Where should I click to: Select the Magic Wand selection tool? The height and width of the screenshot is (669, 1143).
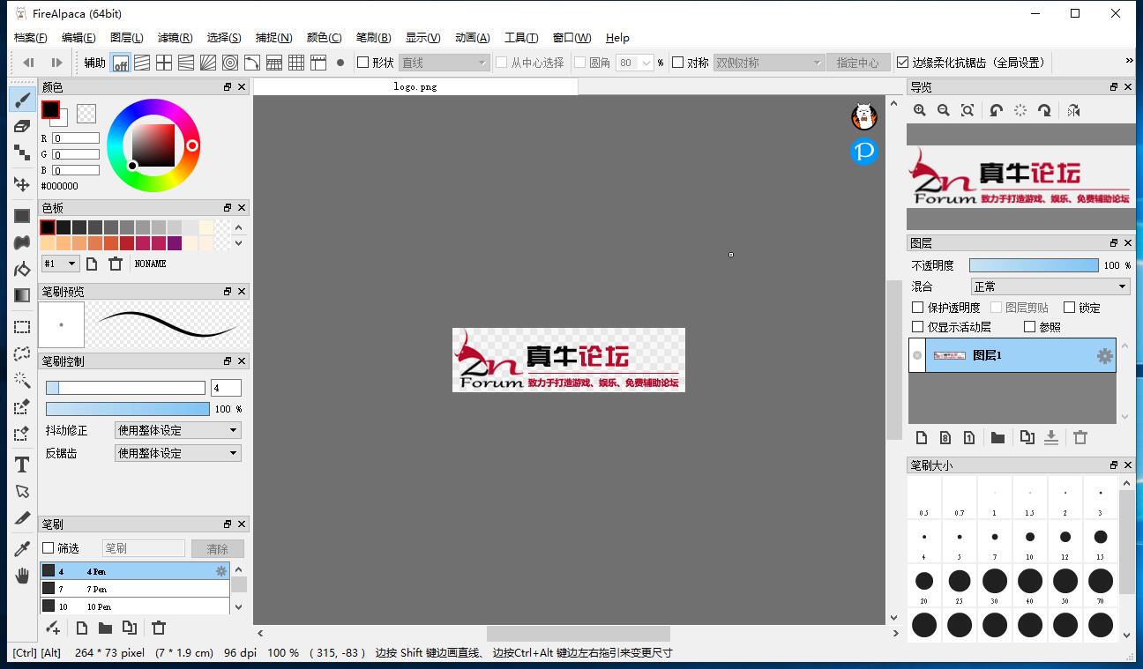tap(22, 380)
